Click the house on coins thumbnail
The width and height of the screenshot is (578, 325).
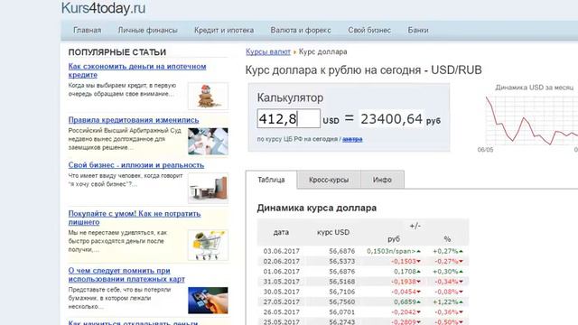pos(208,96)
